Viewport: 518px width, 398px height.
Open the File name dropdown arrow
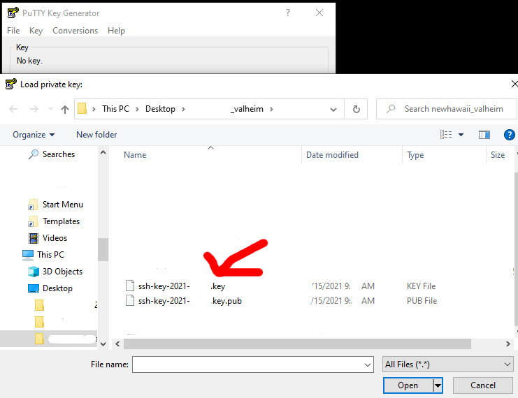[x=368, y=364]
